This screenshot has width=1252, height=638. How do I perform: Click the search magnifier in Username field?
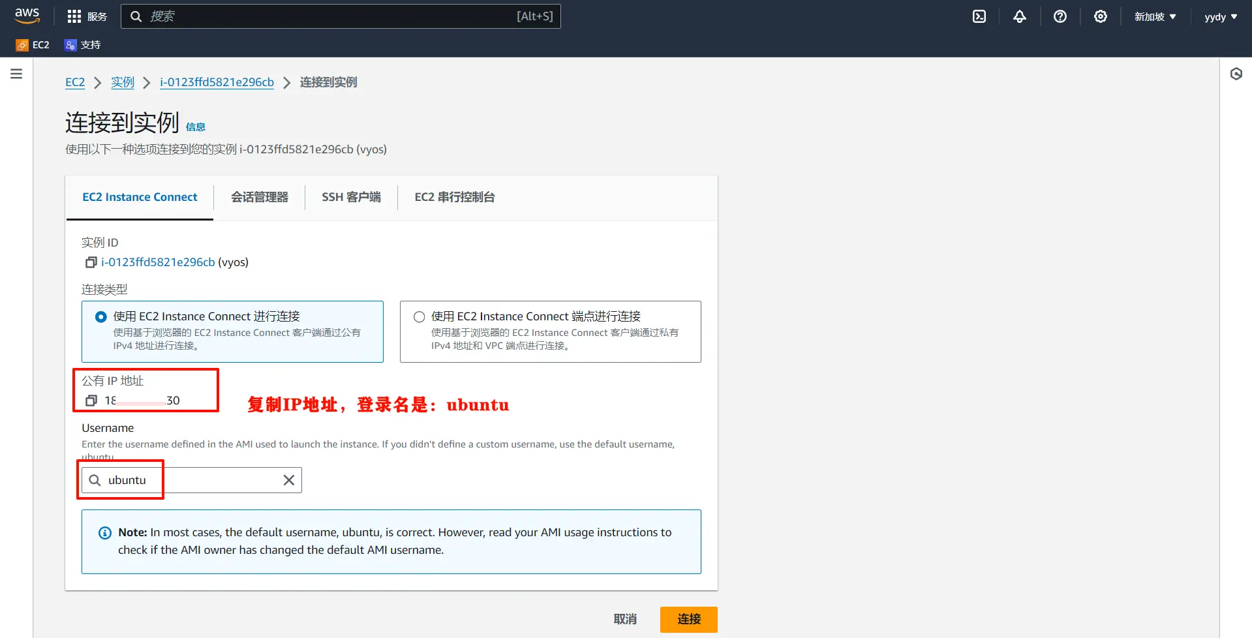pos(95,480)
